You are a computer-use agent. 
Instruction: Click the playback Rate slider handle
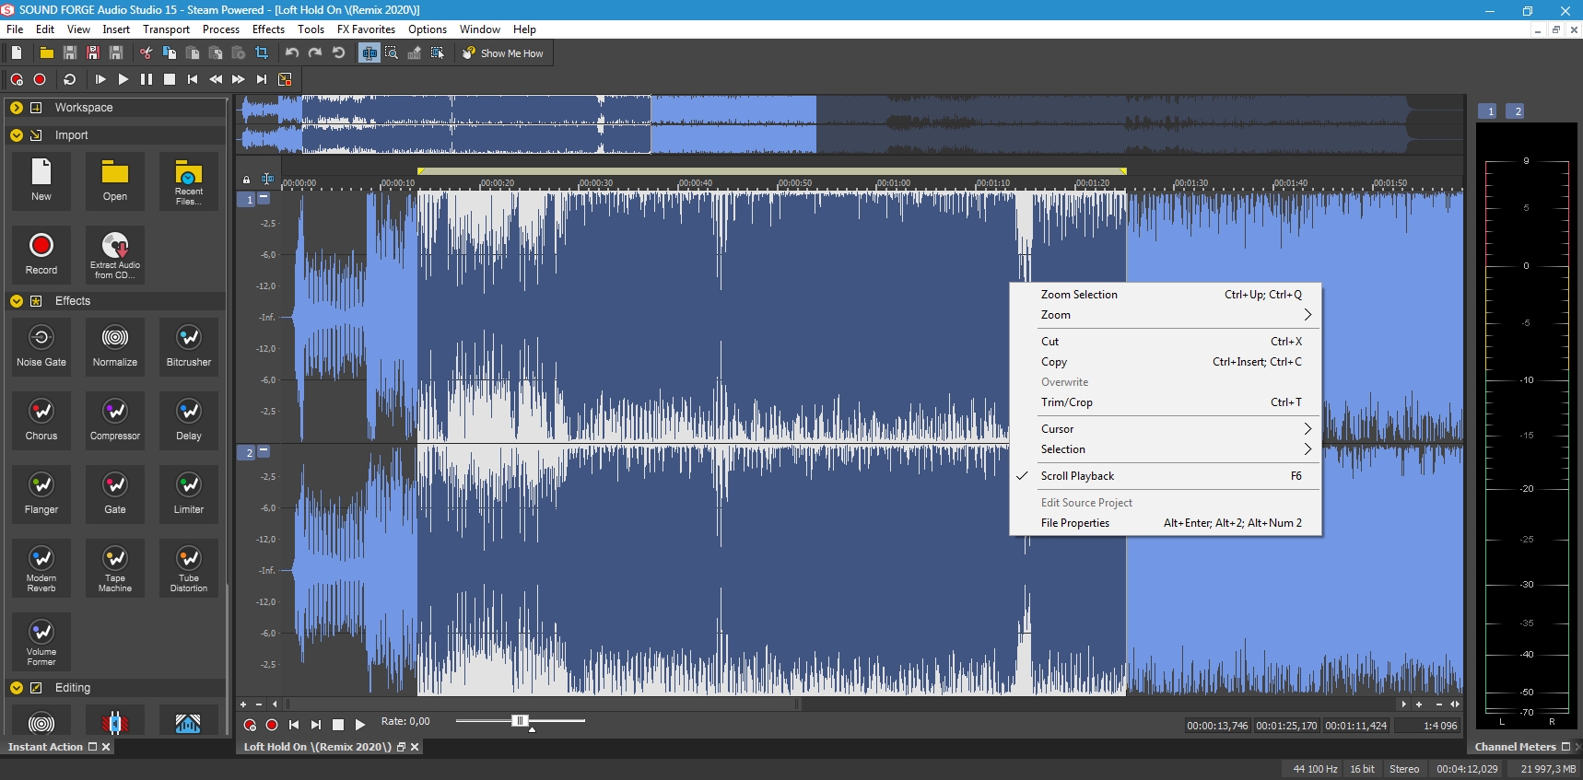pyautogui.click(x=520, y=721)
